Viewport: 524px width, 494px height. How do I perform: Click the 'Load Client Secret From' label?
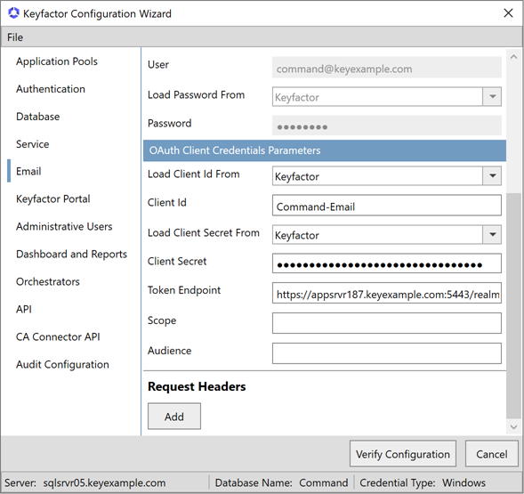coord(204,233)
